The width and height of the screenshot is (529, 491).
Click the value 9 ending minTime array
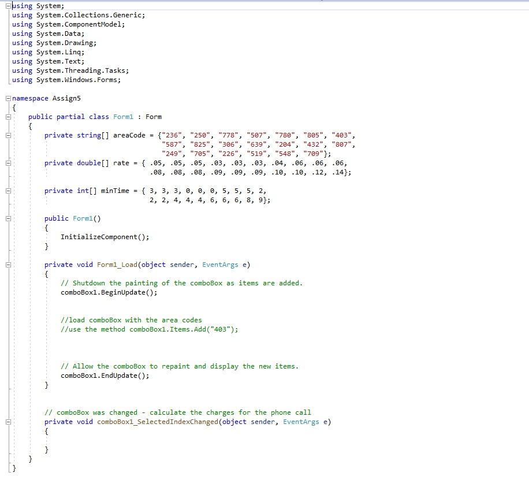(x=261, y=200)
